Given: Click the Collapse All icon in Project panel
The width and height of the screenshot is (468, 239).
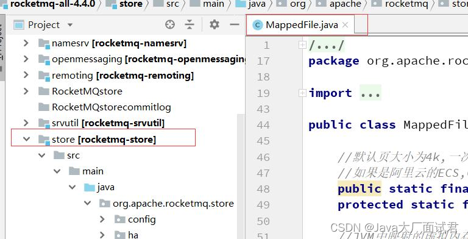Looking at the screenshot, I should pyautogui.click(x=190, y=24).
